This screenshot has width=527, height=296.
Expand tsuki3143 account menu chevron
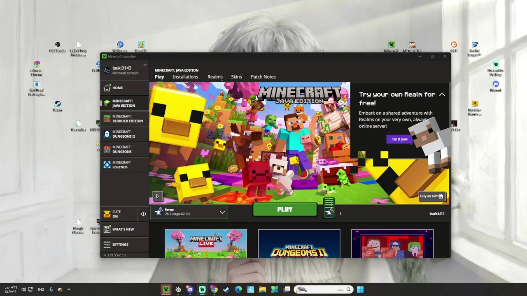coord(145,65)
